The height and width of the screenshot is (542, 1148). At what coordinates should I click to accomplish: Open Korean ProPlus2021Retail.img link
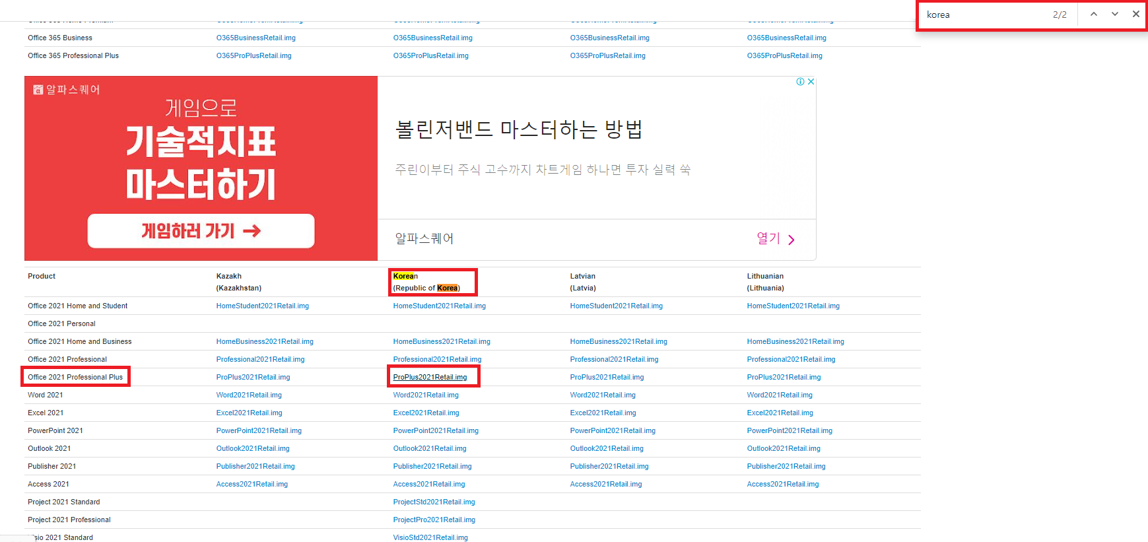(430, 377)
